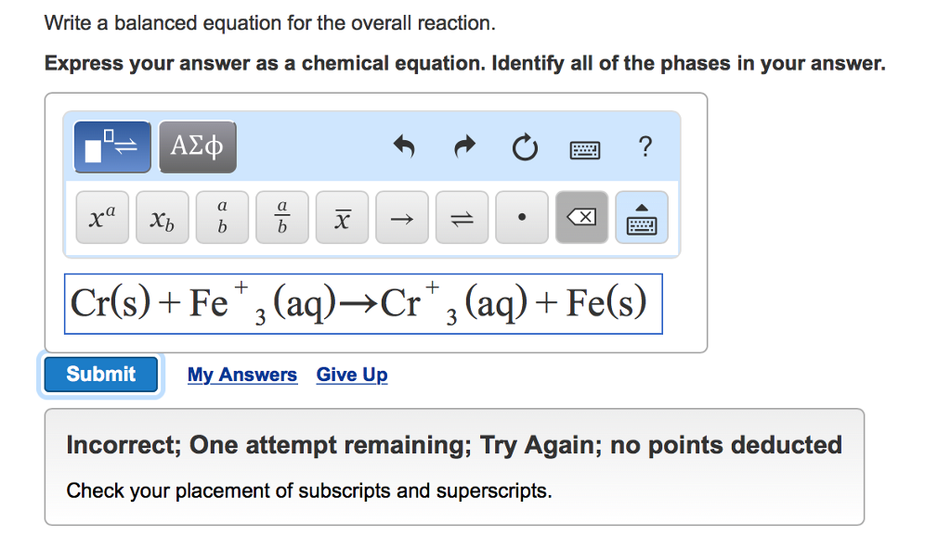Viewport: 951px width, 548px height.
Task: Insert the dot multiplication symbol
Action: (x=521, y=217)
